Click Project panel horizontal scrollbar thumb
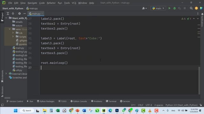 (7, 98)
